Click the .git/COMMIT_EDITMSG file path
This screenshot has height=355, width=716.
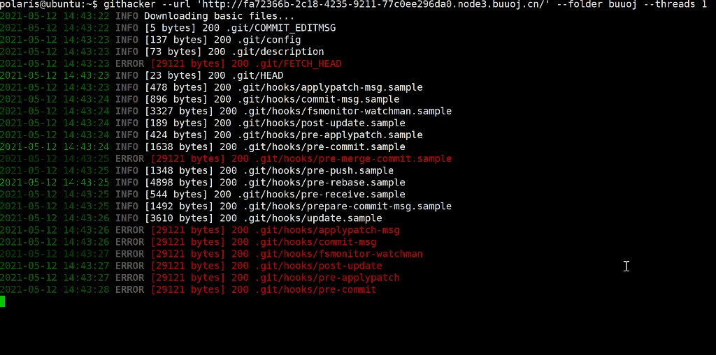tap(280, 29)
